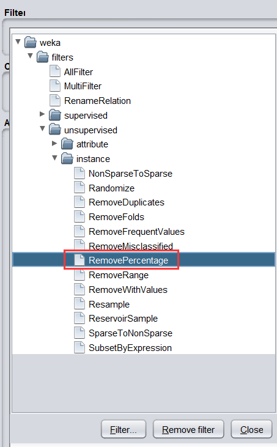Click the NonSparseToSparse file icon
This screenshot has height=447, width=277.
79,173
